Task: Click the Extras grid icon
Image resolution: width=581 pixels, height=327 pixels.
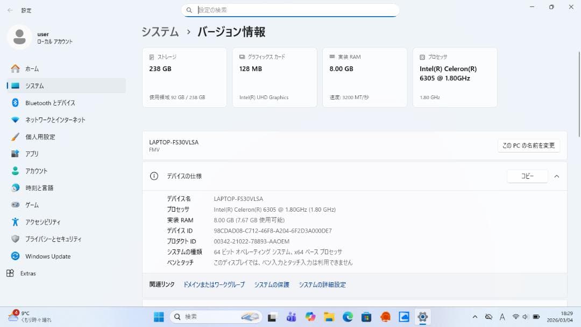Action: (10, 273)
